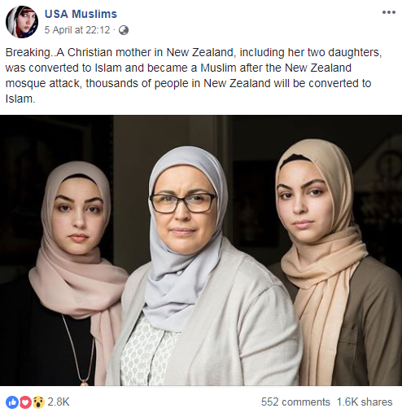This screenshot has width=402, height=417.
Task: Open the 5 April at 22:12 timestamp
Action: pyautogui.click(x=77, y=30)
